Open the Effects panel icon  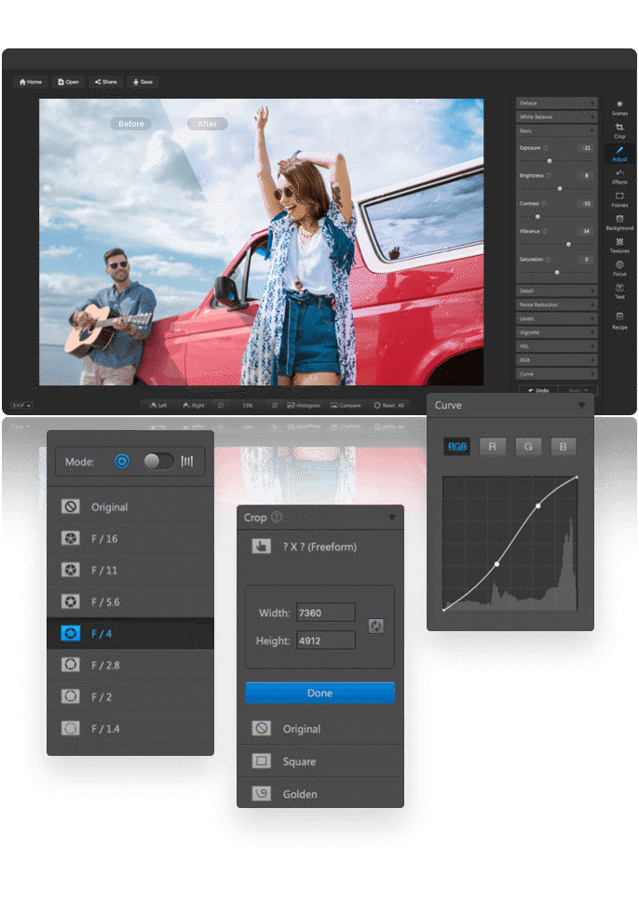point(619,177)
